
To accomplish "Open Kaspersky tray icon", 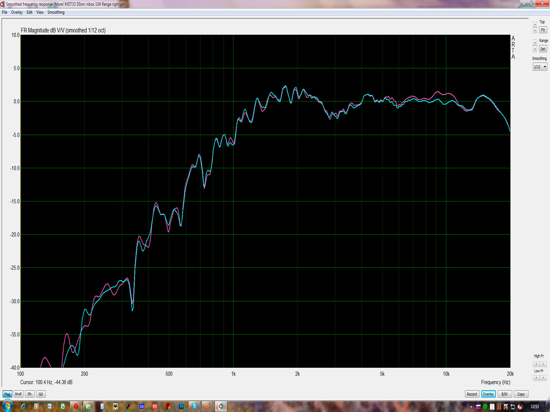I will [506, 407].
